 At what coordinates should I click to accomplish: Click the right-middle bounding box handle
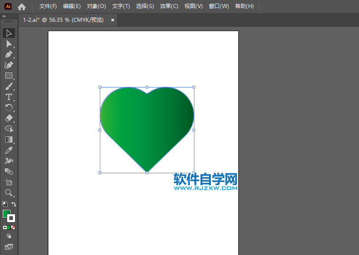point(194,130)
